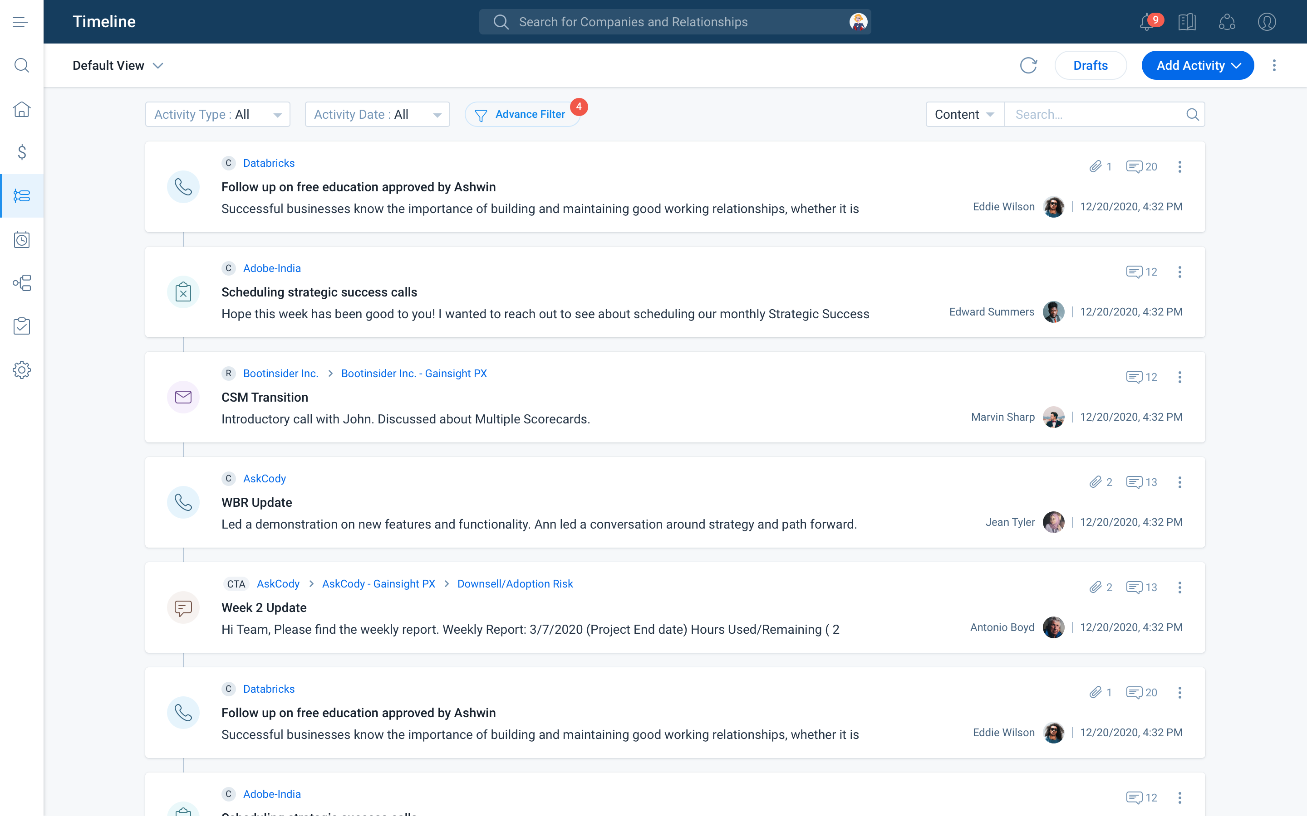Open the Activity Type filter dropdown
1307x816 pixels.
point(218,114)
